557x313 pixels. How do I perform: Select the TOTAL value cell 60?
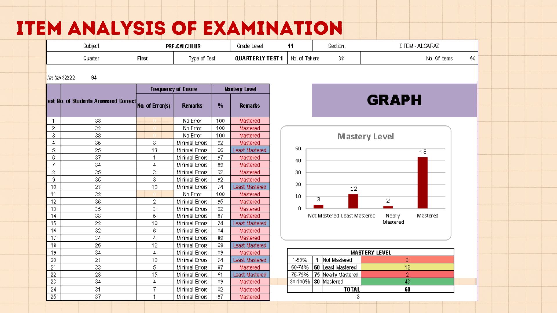(407, 289)
